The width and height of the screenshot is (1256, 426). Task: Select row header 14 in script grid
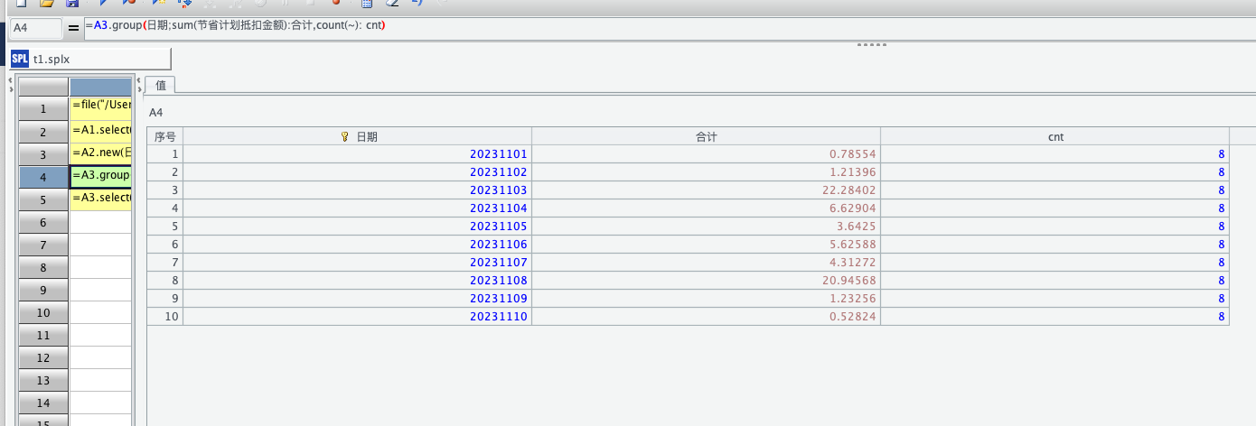click(43, 403)
